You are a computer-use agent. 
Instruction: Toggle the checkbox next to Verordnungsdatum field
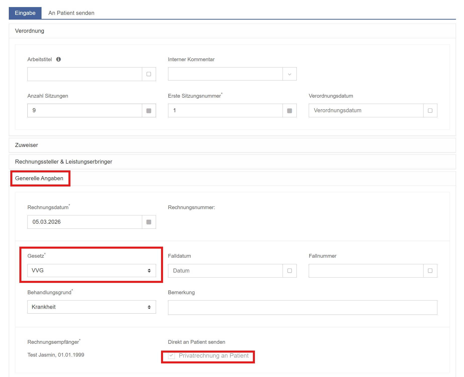(430, 110)
